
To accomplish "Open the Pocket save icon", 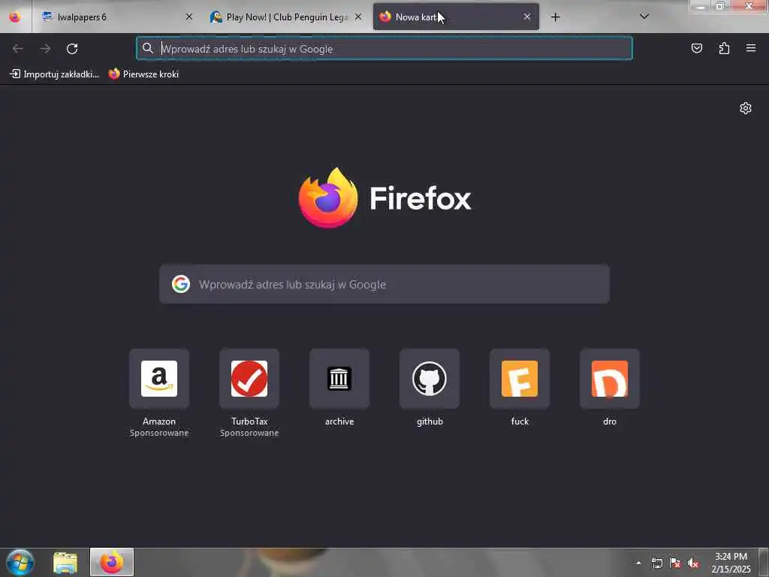I will (x=696, y=48).
